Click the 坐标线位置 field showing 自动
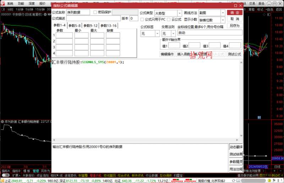The image size is (284, 183). [x=210, y=33]
